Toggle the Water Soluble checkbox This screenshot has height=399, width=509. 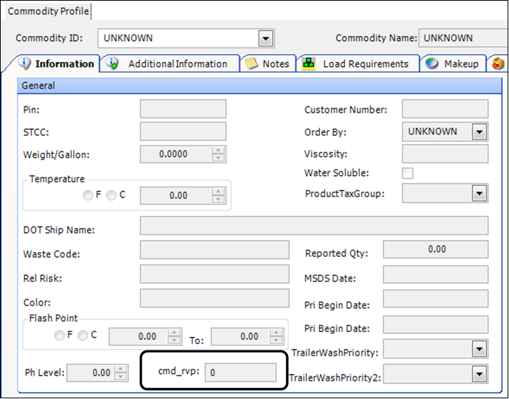(408, 173)
